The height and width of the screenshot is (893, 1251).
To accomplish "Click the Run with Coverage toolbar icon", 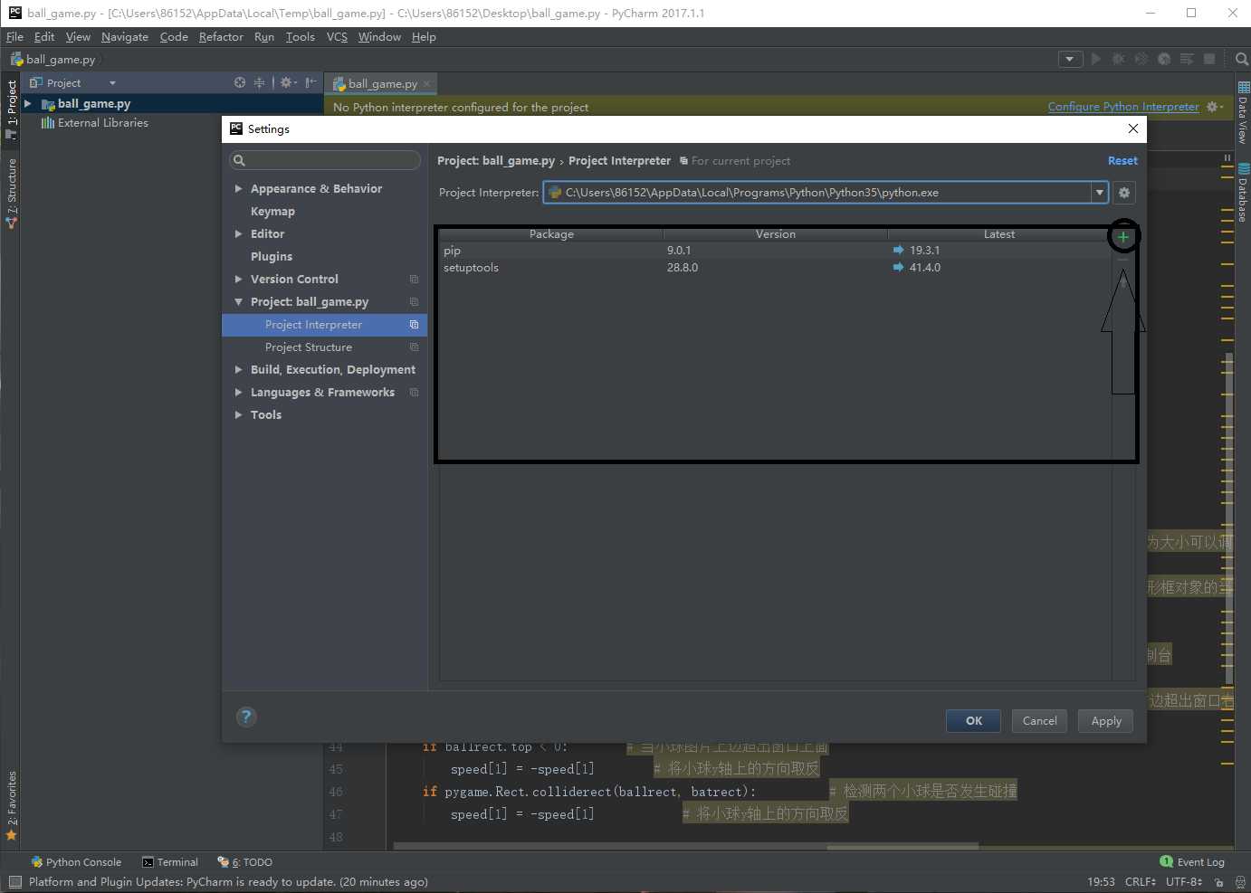I will coord(1141,59).
